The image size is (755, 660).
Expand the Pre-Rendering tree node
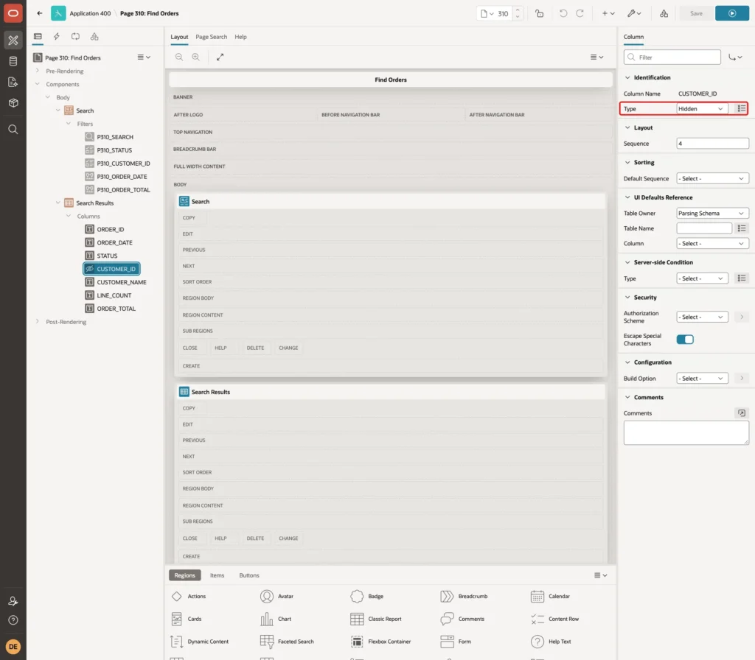click(x=37, y=71)
